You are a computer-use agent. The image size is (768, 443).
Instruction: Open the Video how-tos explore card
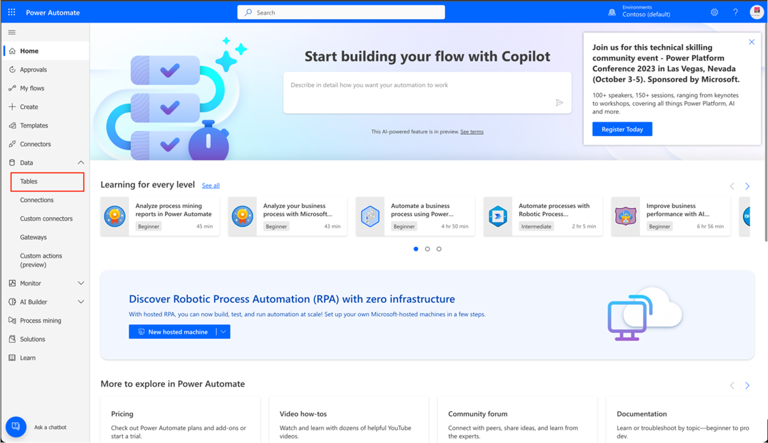point(349,420)
